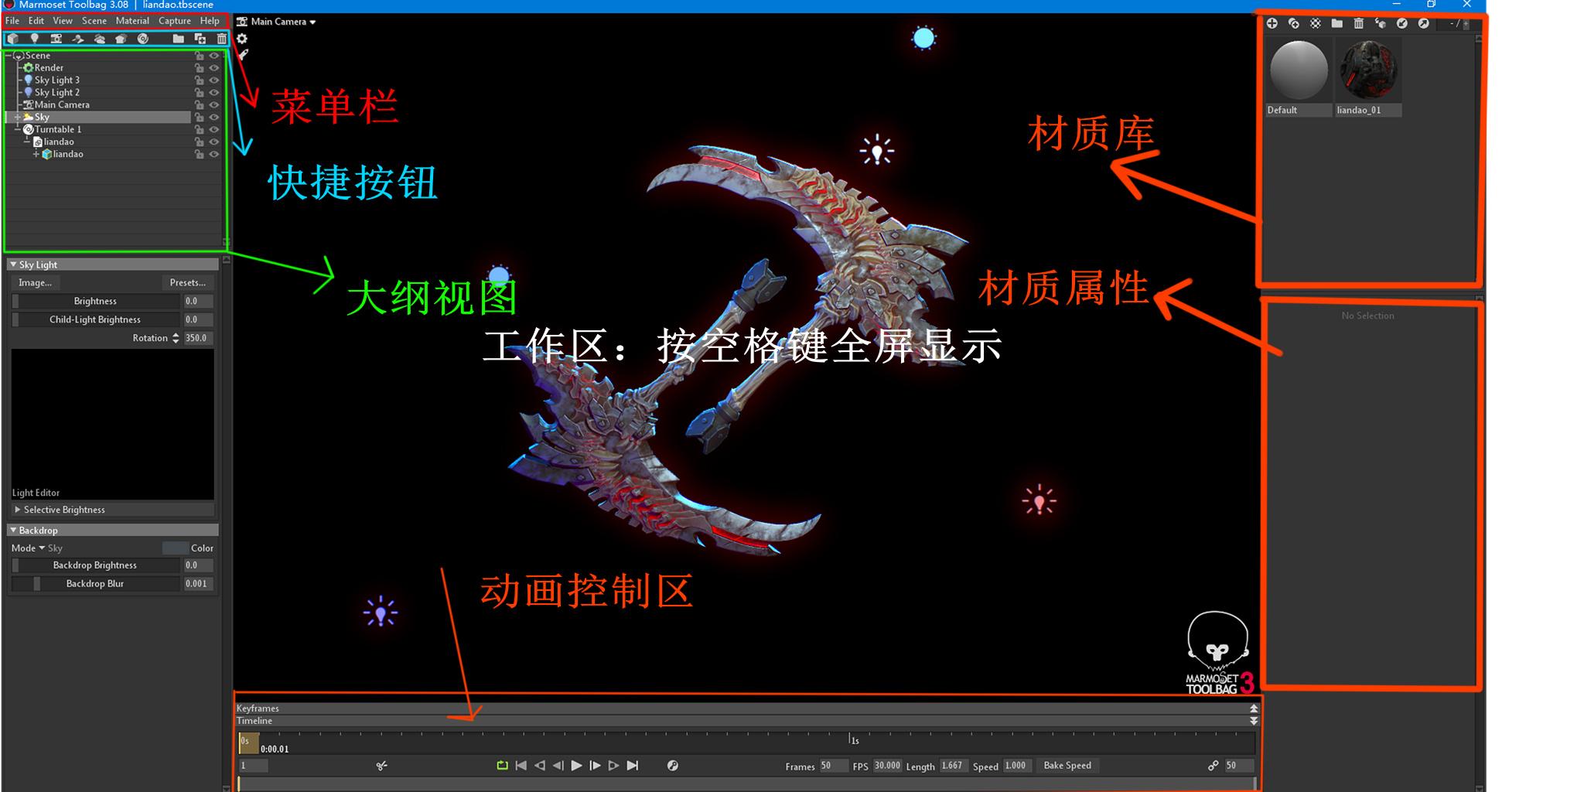Jump to the last frame
Image resolution: width=1584 pixels, height=792 pixels.
(632, 766)
